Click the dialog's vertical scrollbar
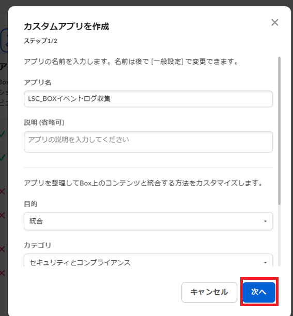 279,131
